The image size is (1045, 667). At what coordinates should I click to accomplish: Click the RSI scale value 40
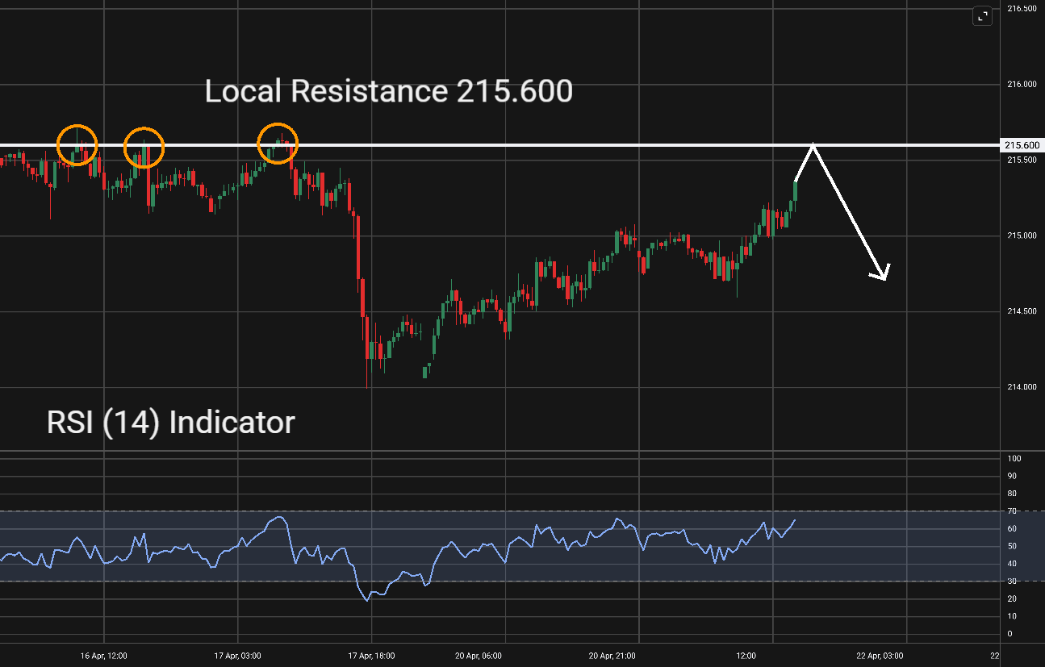[1012, 564]
